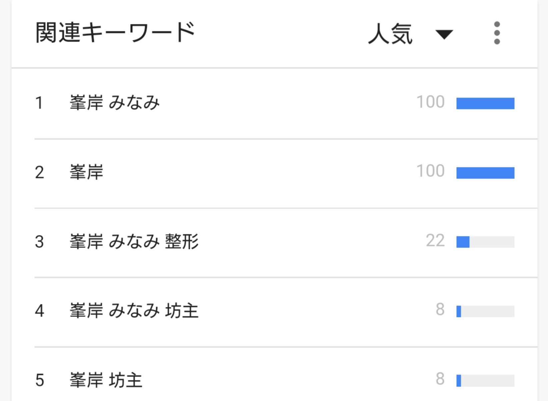The height and width of the screenshot is (401, 548).
Task: Click the 関連キーワード heading
Action: pos(115,33)
